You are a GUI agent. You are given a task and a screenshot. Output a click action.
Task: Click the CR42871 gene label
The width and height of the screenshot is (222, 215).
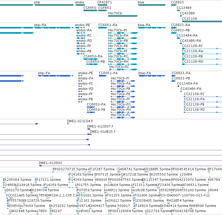click(105, 2)
